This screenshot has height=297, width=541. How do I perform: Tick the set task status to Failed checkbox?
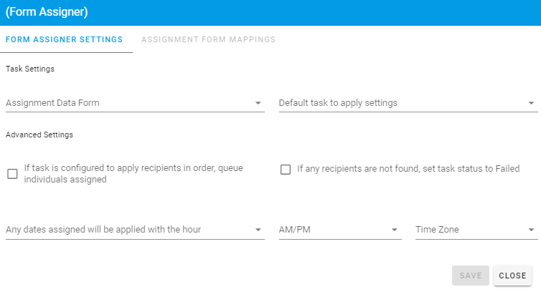point(286,170)
